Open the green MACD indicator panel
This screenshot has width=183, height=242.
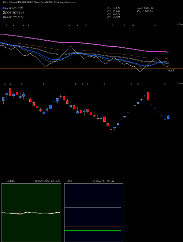(31, 213)
